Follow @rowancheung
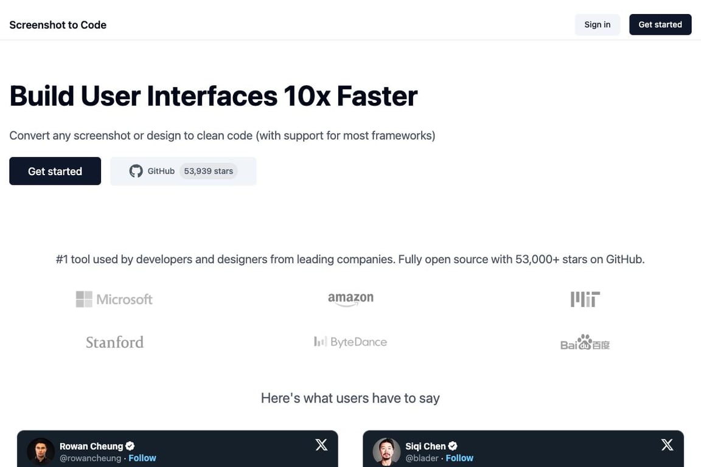Viewport: 701px width, 467px height. pos(142,458)
